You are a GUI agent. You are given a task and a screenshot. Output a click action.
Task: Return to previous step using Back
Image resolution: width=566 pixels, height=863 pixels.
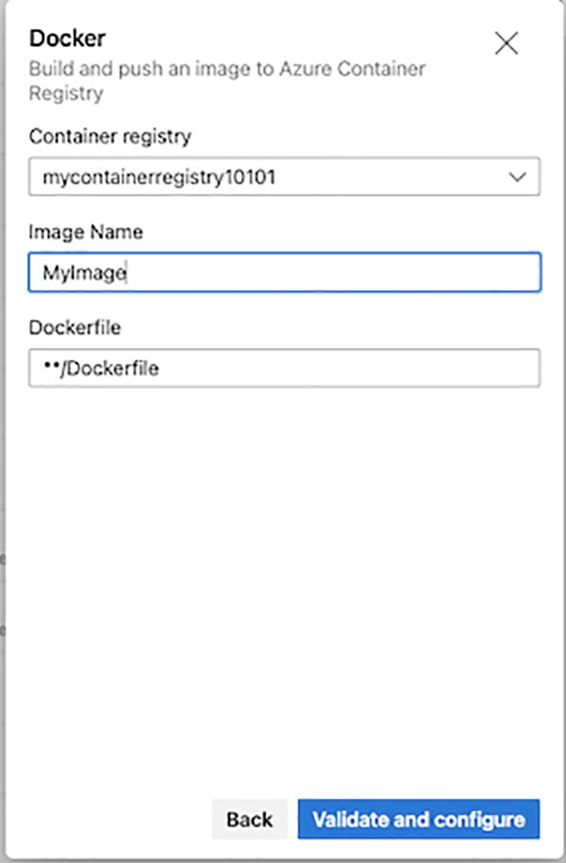[248, 820]
